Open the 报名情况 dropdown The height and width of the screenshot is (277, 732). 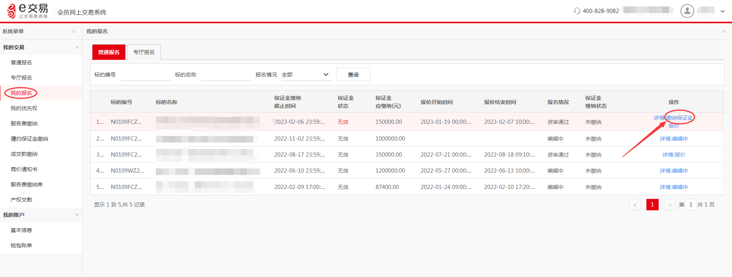306,75
